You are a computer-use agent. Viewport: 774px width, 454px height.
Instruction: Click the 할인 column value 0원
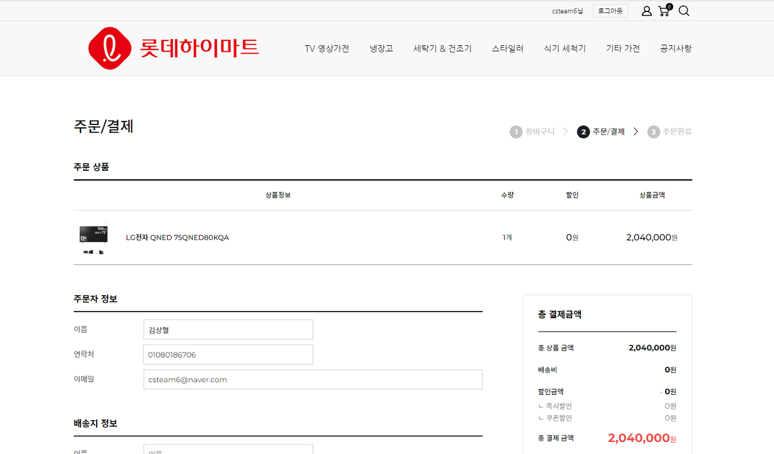pyautogui.click(x=572, y=237)
